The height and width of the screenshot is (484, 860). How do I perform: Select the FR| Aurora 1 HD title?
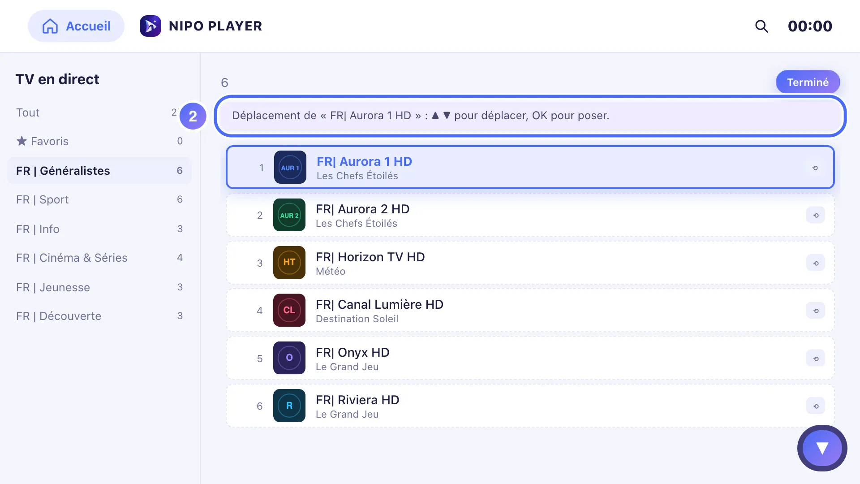click(x=364, y=161)
